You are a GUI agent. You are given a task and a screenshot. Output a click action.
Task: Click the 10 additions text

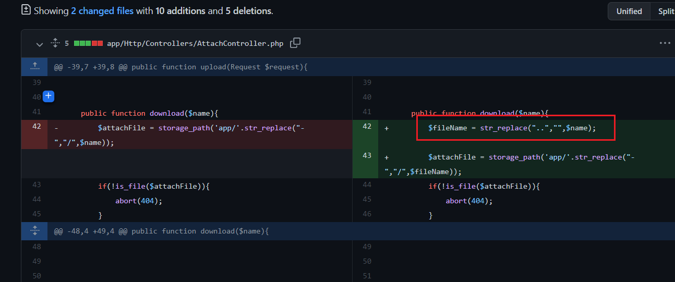180,10
